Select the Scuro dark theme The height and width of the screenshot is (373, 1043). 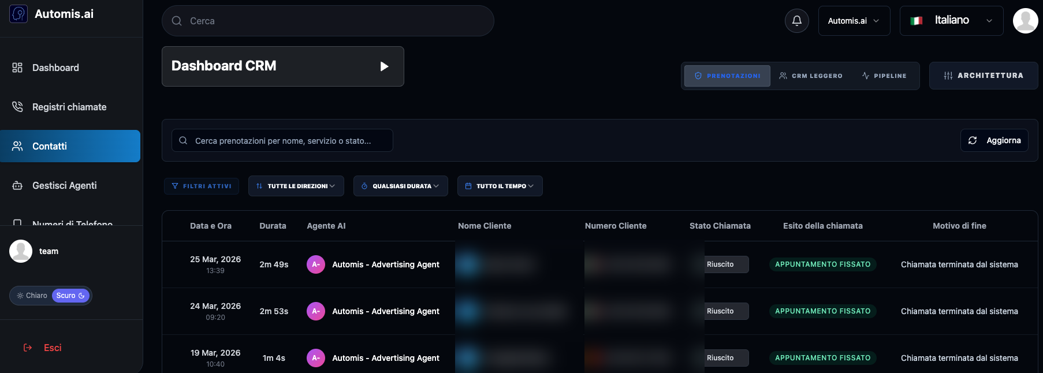[x=70, y=296]
